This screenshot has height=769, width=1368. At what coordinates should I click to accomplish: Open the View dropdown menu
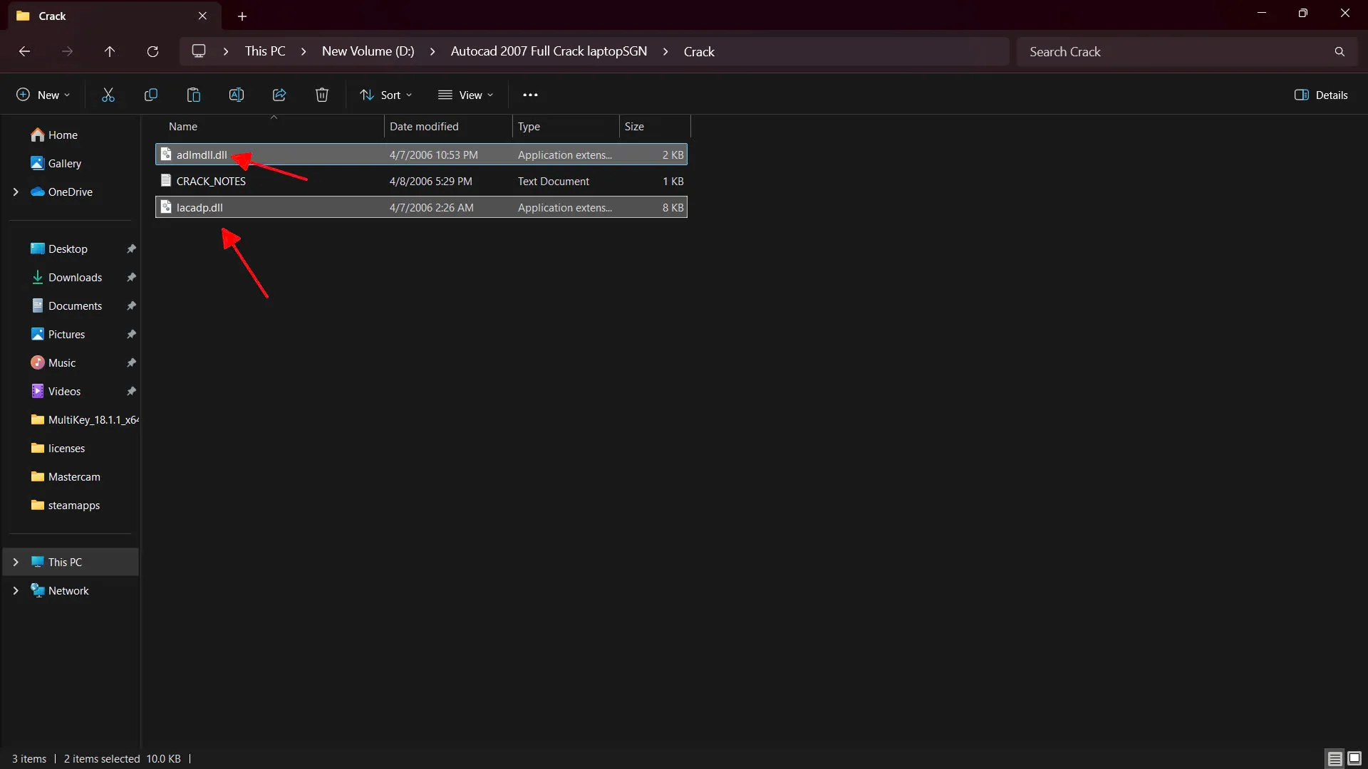tap(466, 95)
